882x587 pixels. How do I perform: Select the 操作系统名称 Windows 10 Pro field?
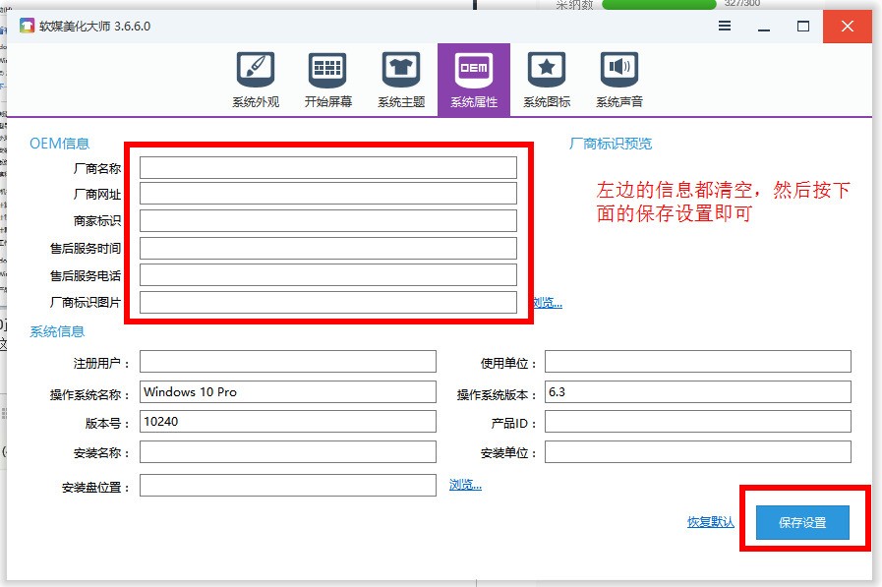coord(288,391)
